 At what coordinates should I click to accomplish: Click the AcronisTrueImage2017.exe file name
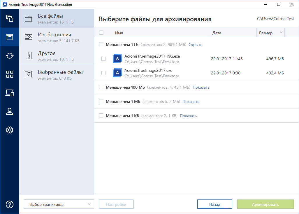click(x=148, y=70)
